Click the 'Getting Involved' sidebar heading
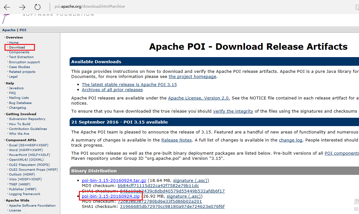 (x=21, y=114)
